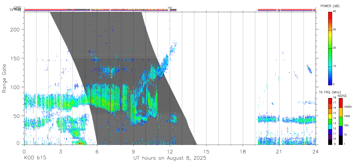Click the NOISE tick label "100"

[x=346, y=126]
